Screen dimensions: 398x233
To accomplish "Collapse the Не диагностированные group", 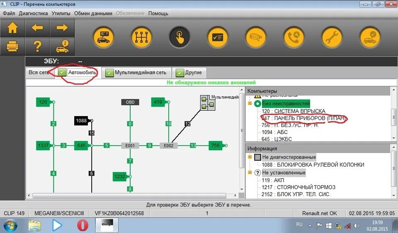I will click(x=250, y=157).
